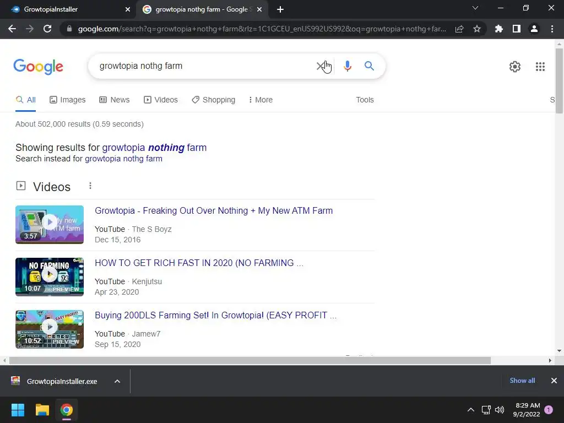Select the All results tab
This screenshot has height=423, width=564.
pyautogui.click(x=25, y=100)
